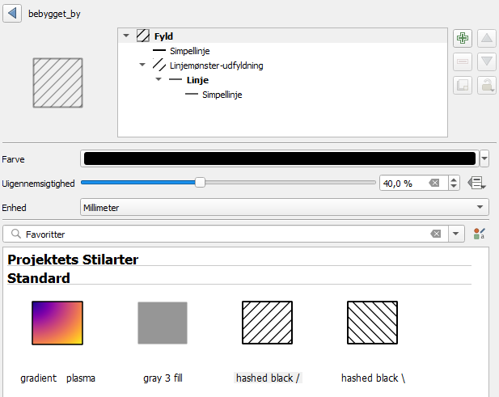Screen dimensions: 499x397
Task: Select the first Simpellinje layer under Fyld
Action: pos(190,51)
